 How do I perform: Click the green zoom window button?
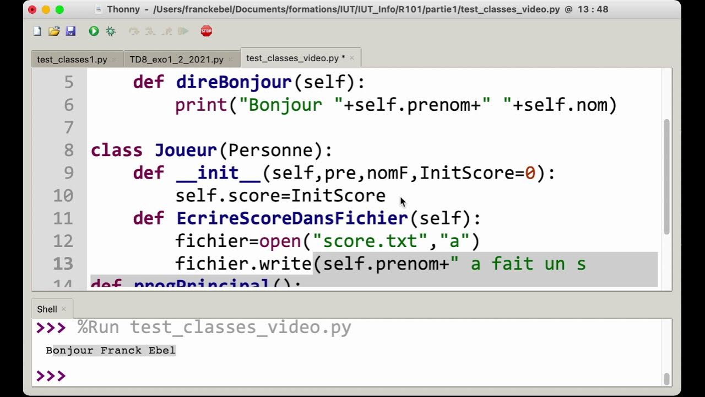point(59,9)
